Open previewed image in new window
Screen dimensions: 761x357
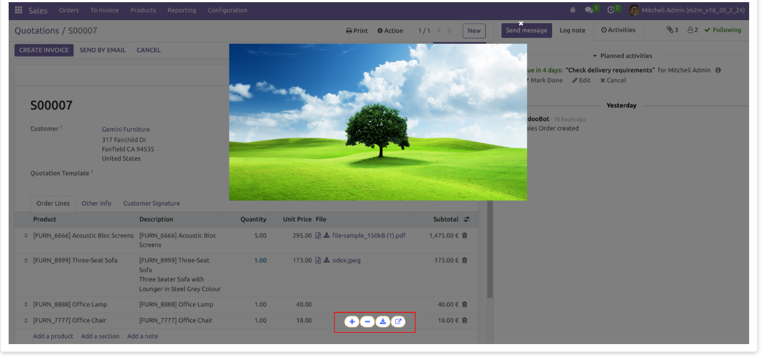pos(398,322)
